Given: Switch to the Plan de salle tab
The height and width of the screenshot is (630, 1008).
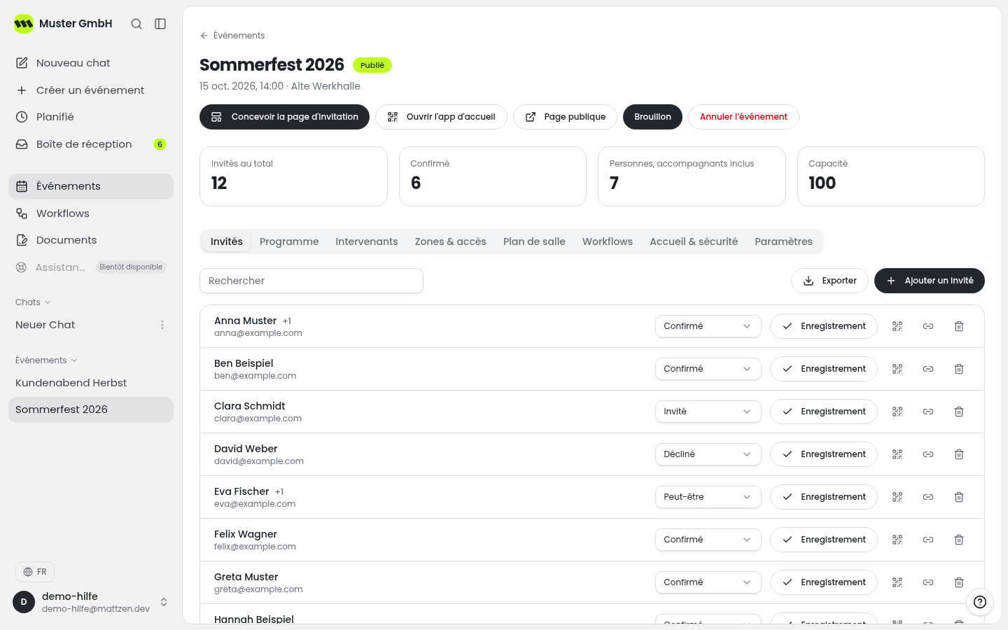Looking at the screenshot, I should point(534,241).
